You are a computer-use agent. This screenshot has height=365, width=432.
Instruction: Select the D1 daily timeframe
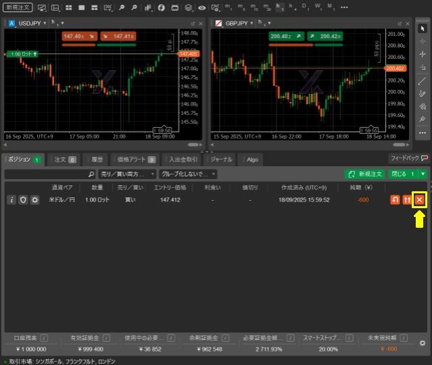click(x=306, y=7)
